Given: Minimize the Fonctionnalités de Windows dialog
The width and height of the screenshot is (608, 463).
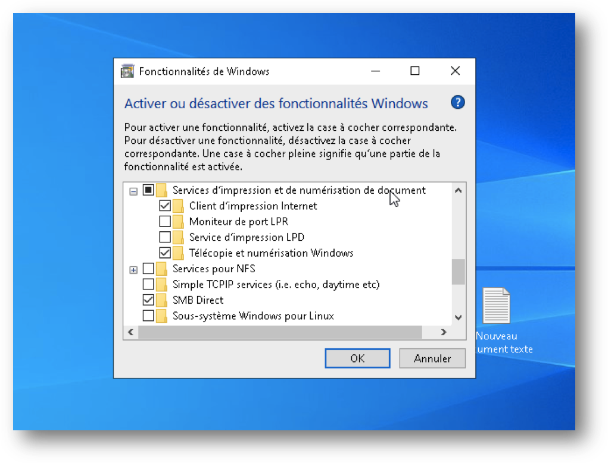Looking at the screenshot, I should pyautogui.click(x=375, y=71).
